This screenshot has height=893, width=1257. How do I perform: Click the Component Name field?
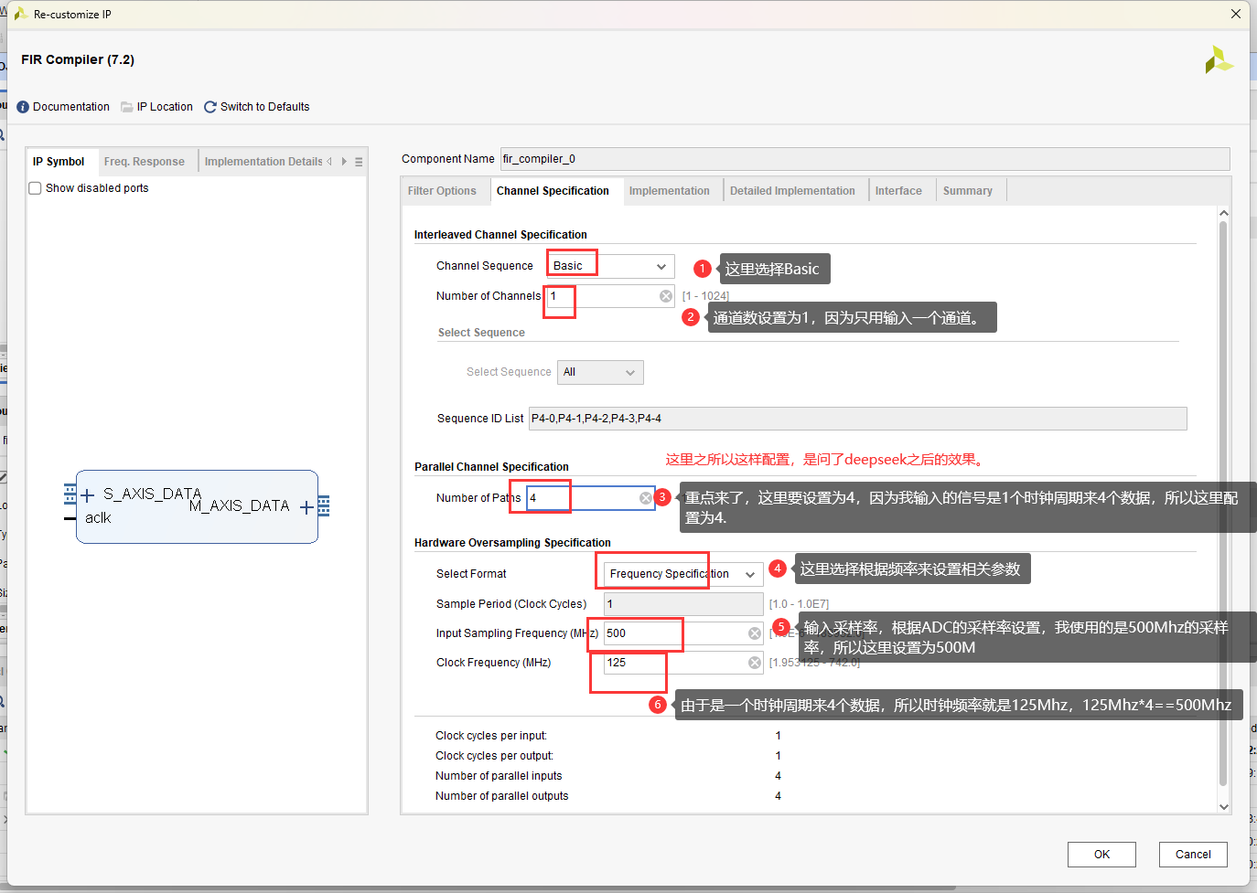pyautogui.click(x=865, y=159)
